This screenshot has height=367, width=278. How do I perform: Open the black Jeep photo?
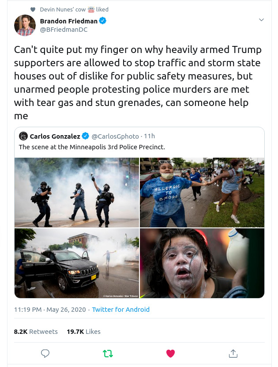point(76,263)
